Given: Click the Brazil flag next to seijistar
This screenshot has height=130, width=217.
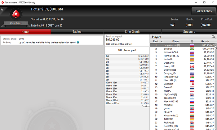Looking at the screenshot, I should point(192,49).
